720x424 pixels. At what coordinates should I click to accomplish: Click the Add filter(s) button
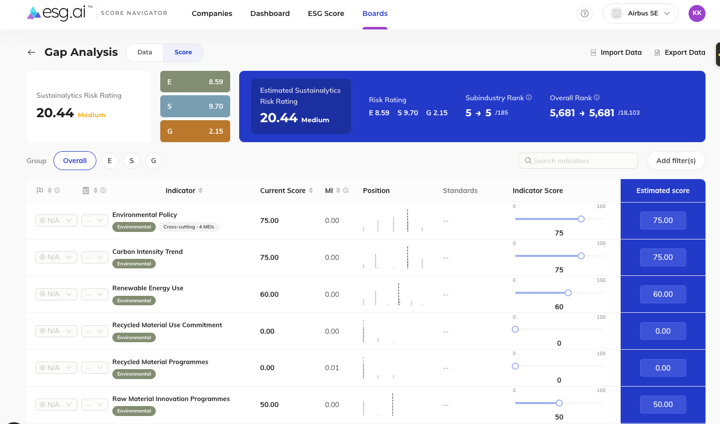[676, 161]
